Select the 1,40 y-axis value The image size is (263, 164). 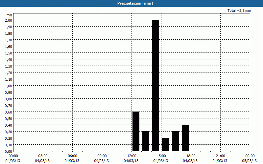click(9, 59)
